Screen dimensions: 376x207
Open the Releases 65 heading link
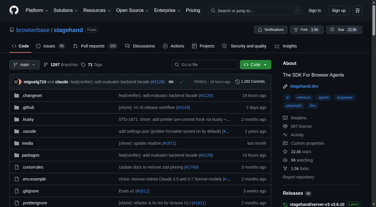[x=297, y=193]
